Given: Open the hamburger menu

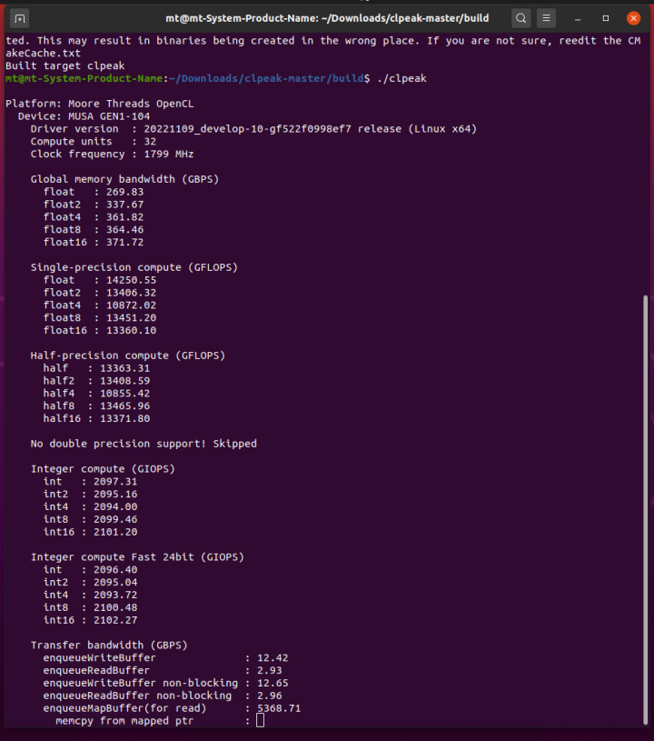Looking at the screenshot, I should coord(546,18).
